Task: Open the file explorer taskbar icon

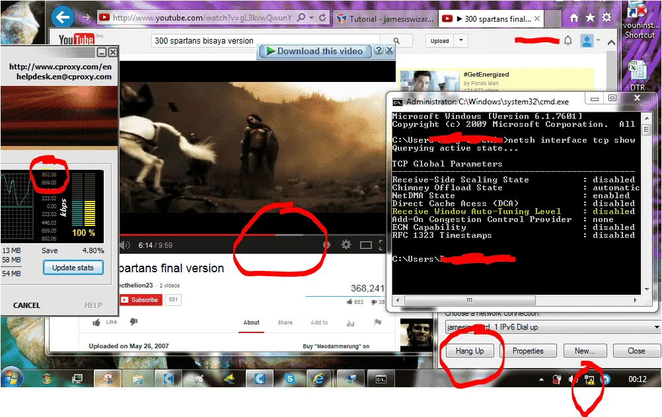Action: pos(137,379)
